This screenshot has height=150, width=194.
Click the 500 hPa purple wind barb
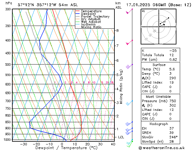(x=129, y=66)
